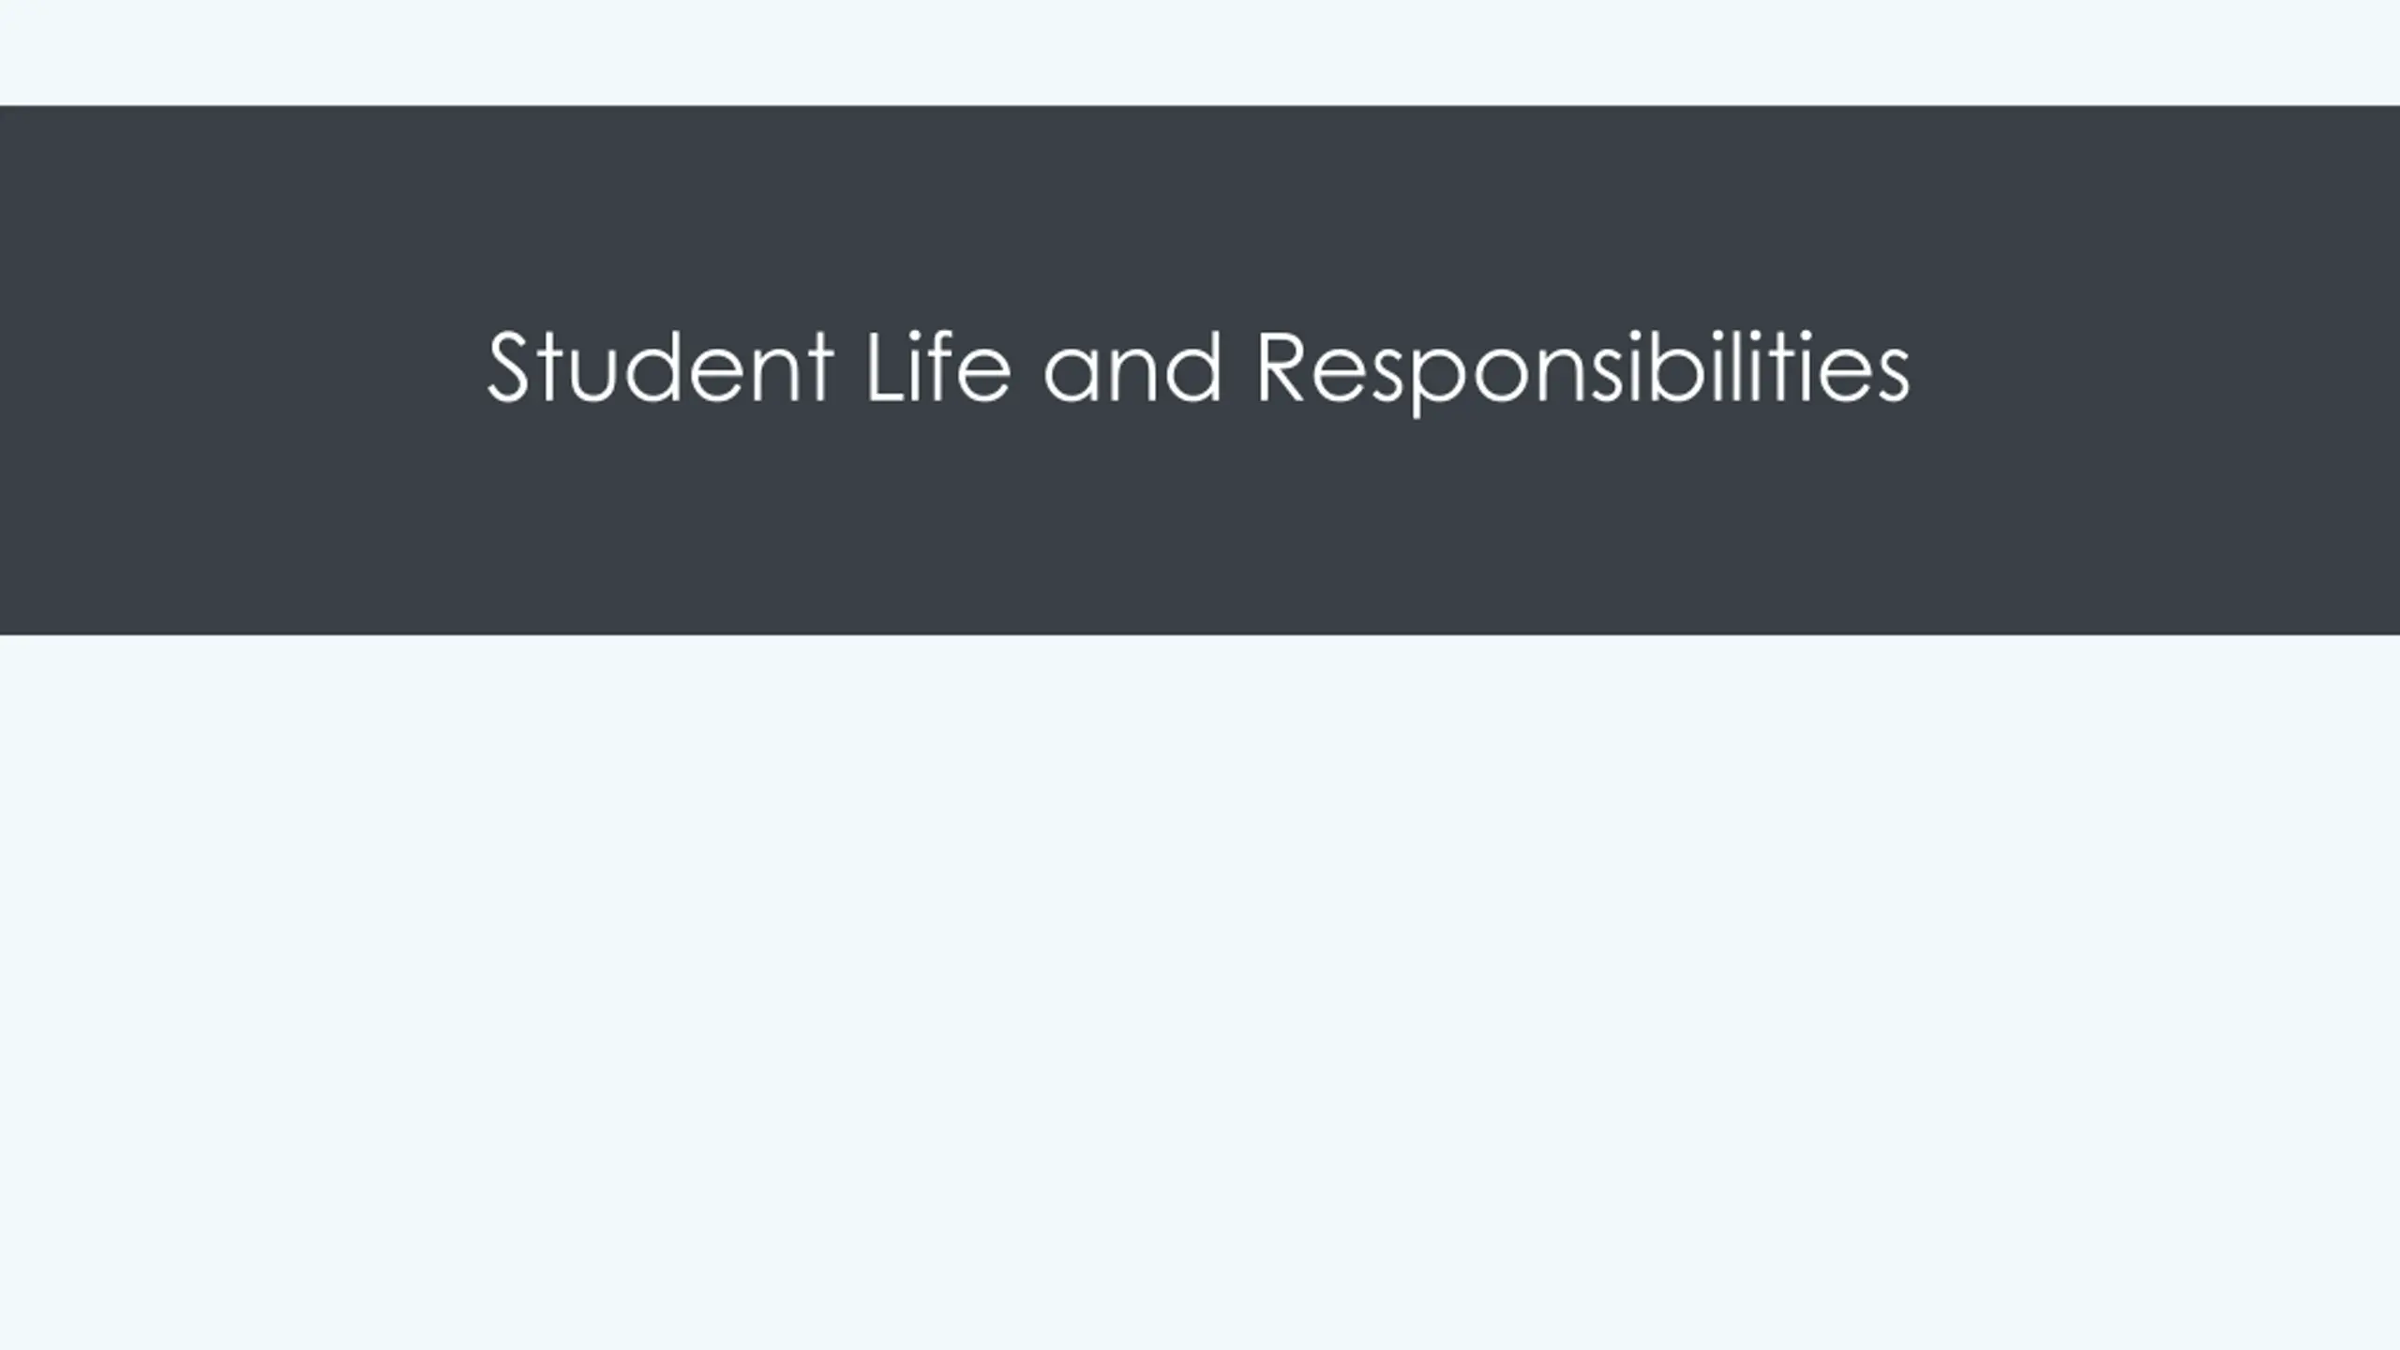The height and width of the screenshot is (1350, 2400).
Task: Click the dark banner right of 'Responsibilities'
Action: tap(2156, 369)
